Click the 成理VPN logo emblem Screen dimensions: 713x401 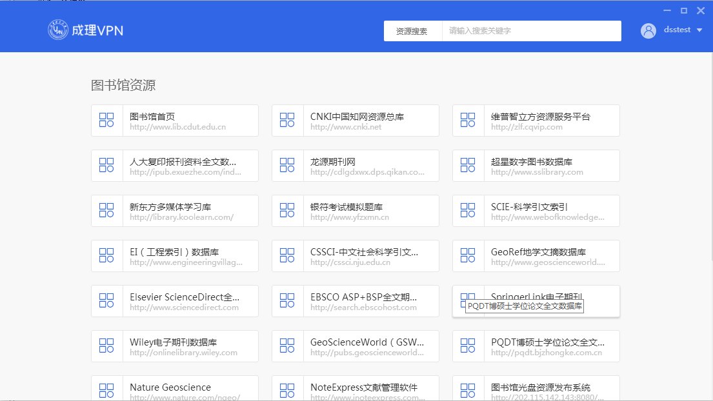pos(57,30)
